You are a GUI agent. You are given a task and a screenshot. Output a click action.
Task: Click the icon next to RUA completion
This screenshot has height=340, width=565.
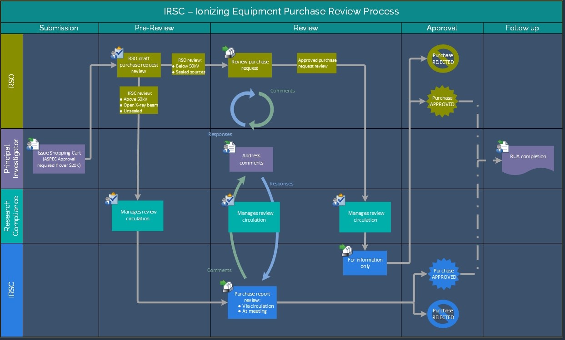(503, 146)
